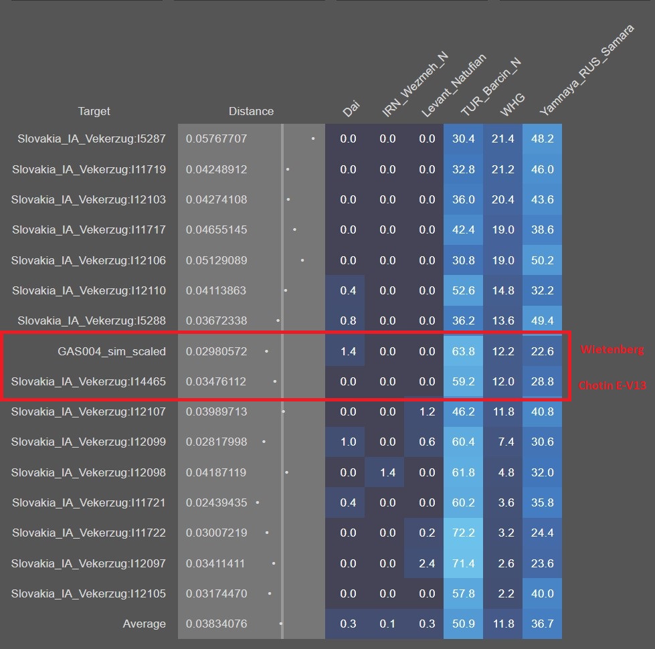Click distance value 0.04248912
Viewport: 655px width, 649px height.
[216, 169]
